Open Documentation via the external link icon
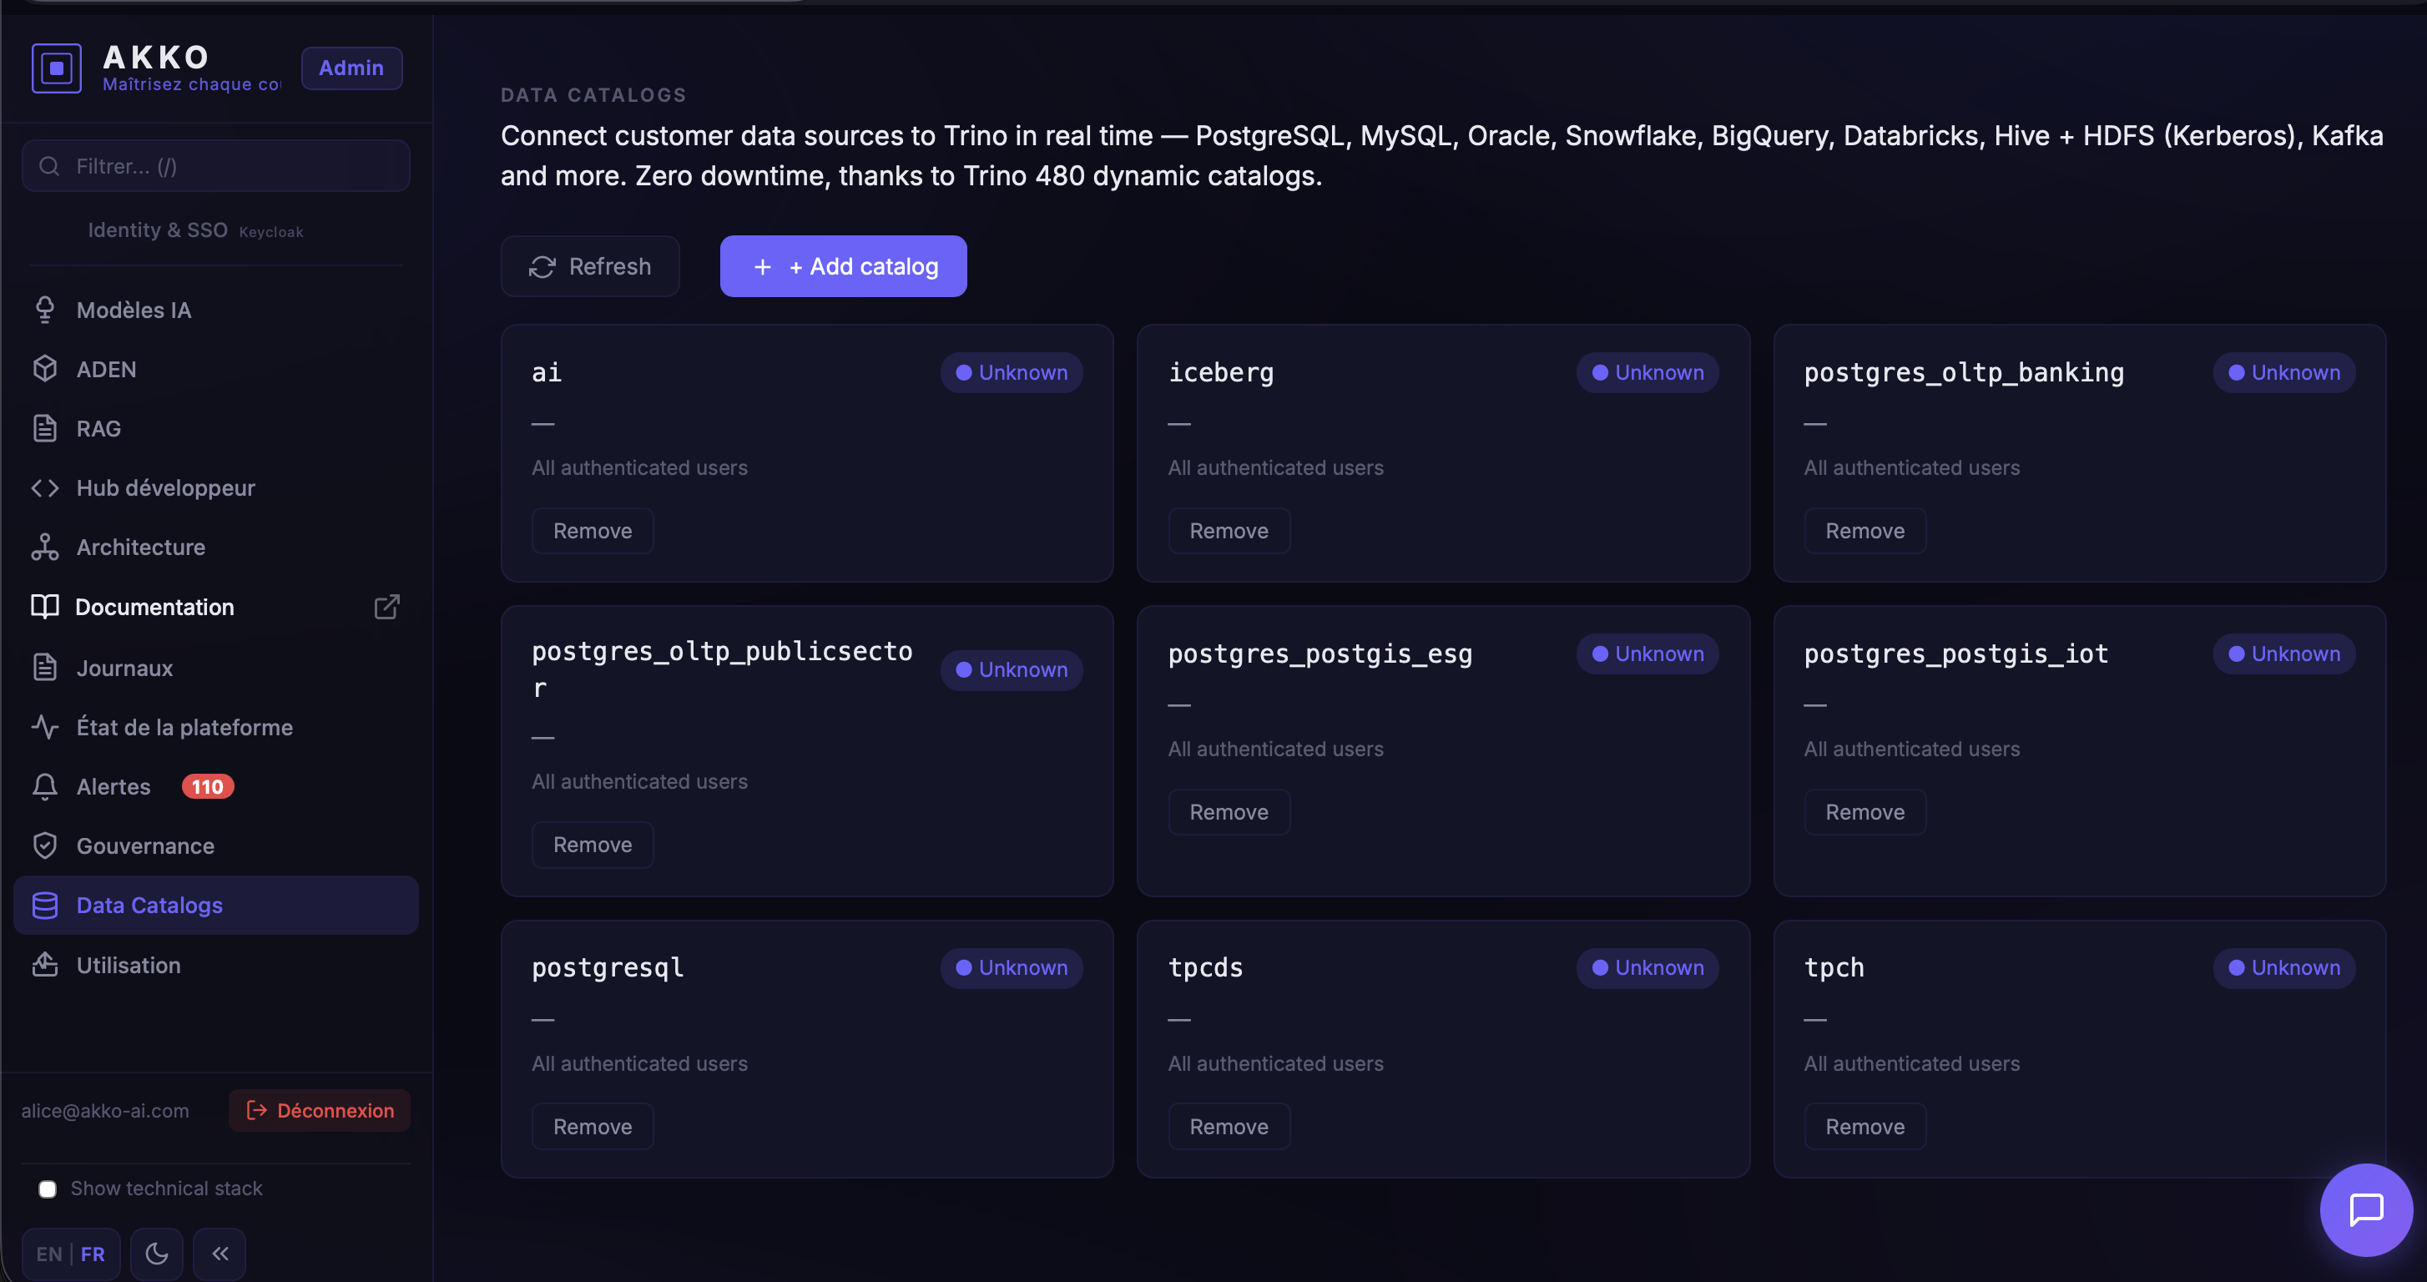The width and height of the screenshot is (2427, 1282). pos(386,607)
